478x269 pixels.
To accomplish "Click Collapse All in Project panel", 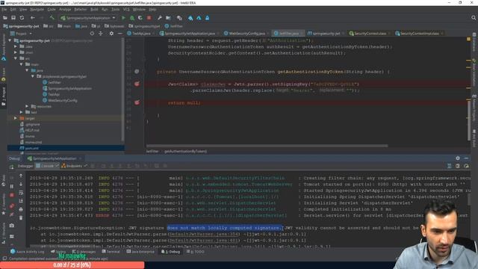I will pyautogui.click(x=101, y=34).
